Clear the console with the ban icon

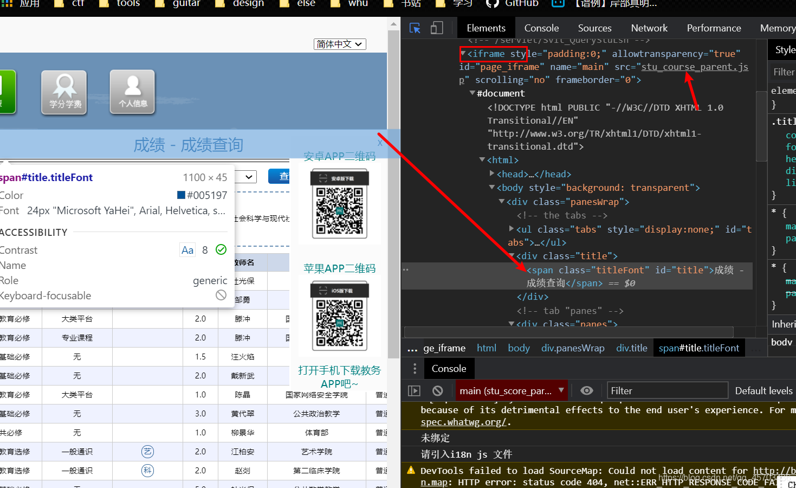coord(438,391)
